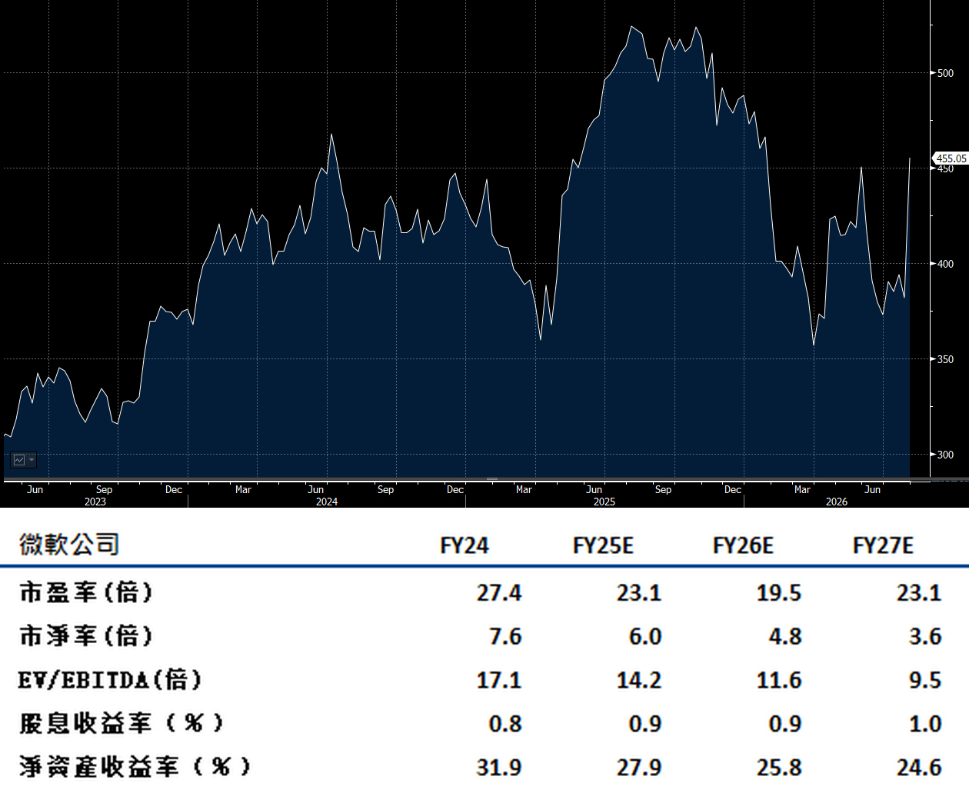
Task: Click the chart type icon at chart bottom-left
Action: click(19, 460)
